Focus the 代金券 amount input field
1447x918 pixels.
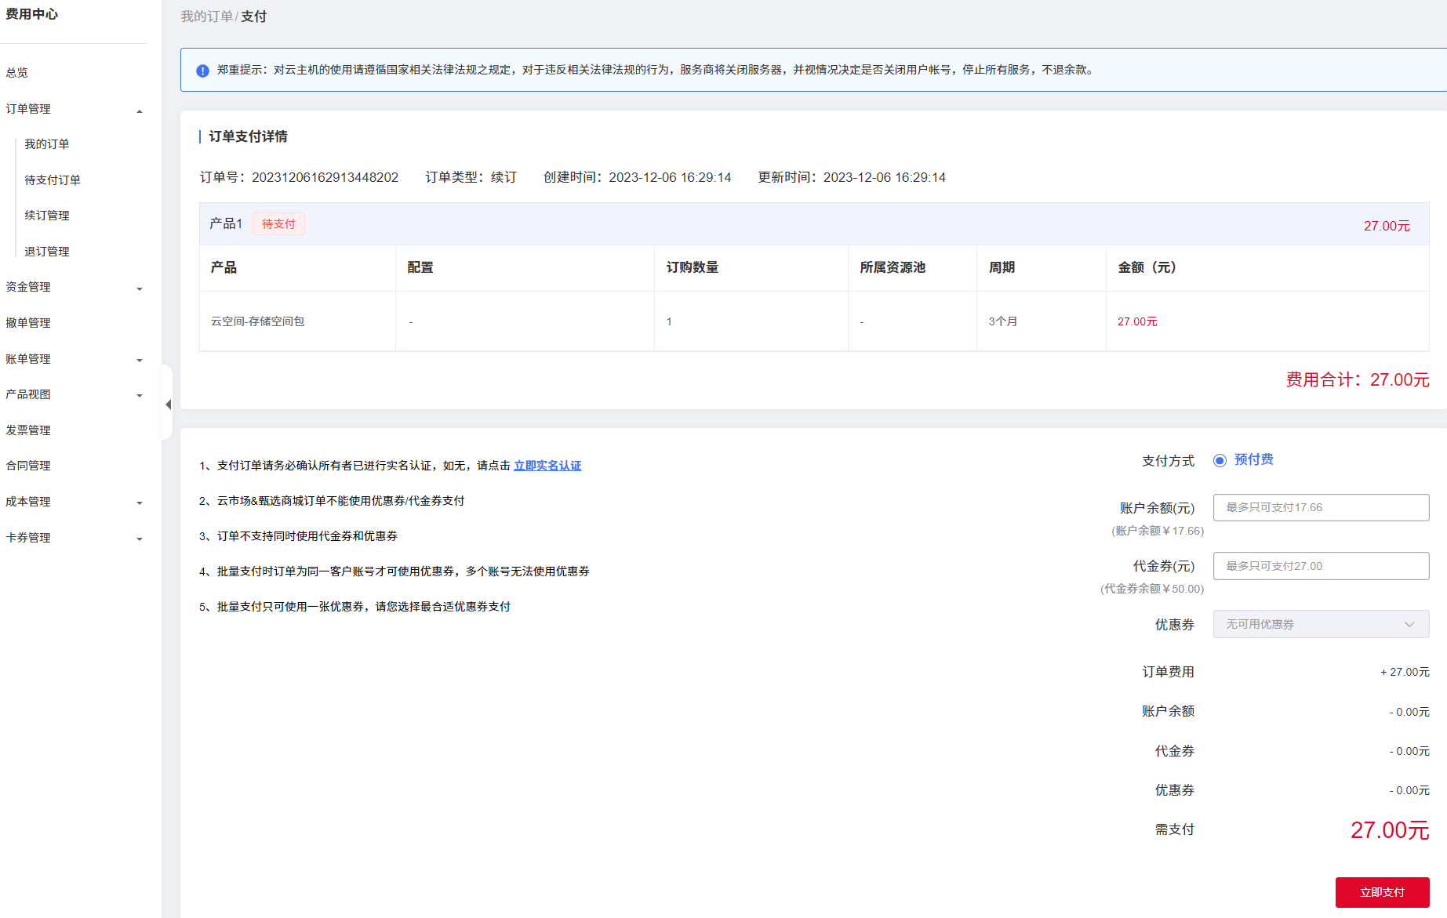[x=1321, y=566]
